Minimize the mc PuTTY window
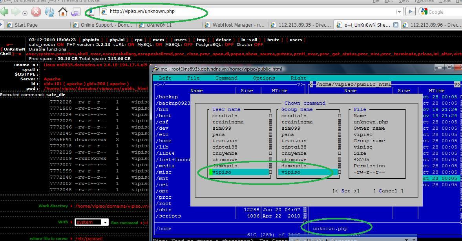This screenshot has height=241, width=462. [440, 67]
